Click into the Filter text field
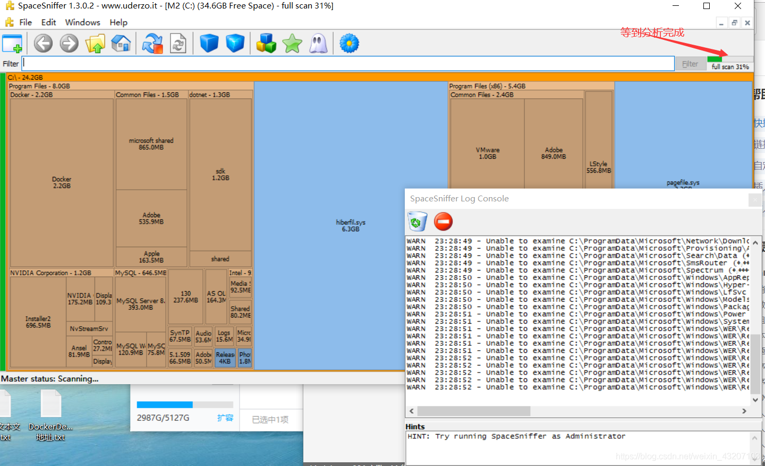Screen dimensions: 765x466 [x=348, y=64]
